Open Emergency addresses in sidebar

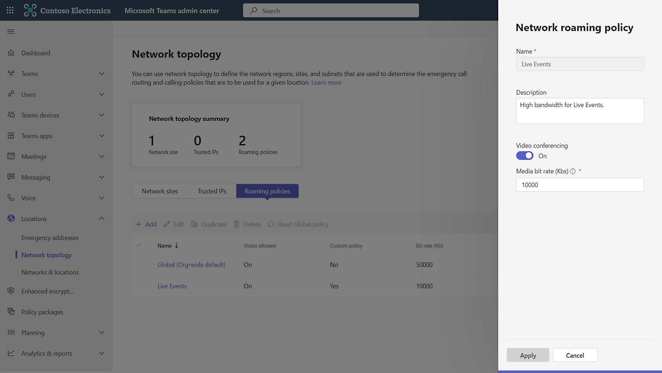pyautogui.click(x=50, y=238)
